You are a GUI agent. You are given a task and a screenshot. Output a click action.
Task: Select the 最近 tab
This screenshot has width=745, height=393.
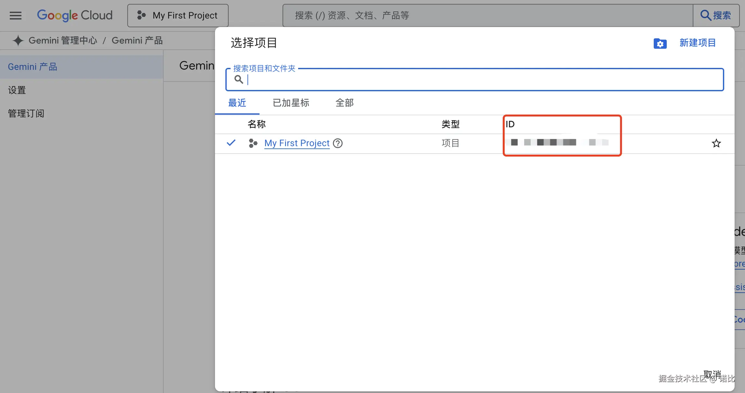point(237,103)
